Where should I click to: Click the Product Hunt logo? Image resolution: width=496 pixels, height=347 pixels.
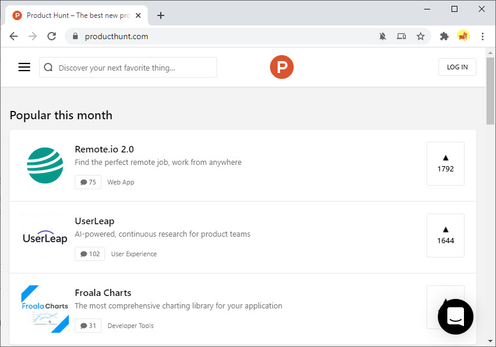pyautogui.click(x=282, y=67)
